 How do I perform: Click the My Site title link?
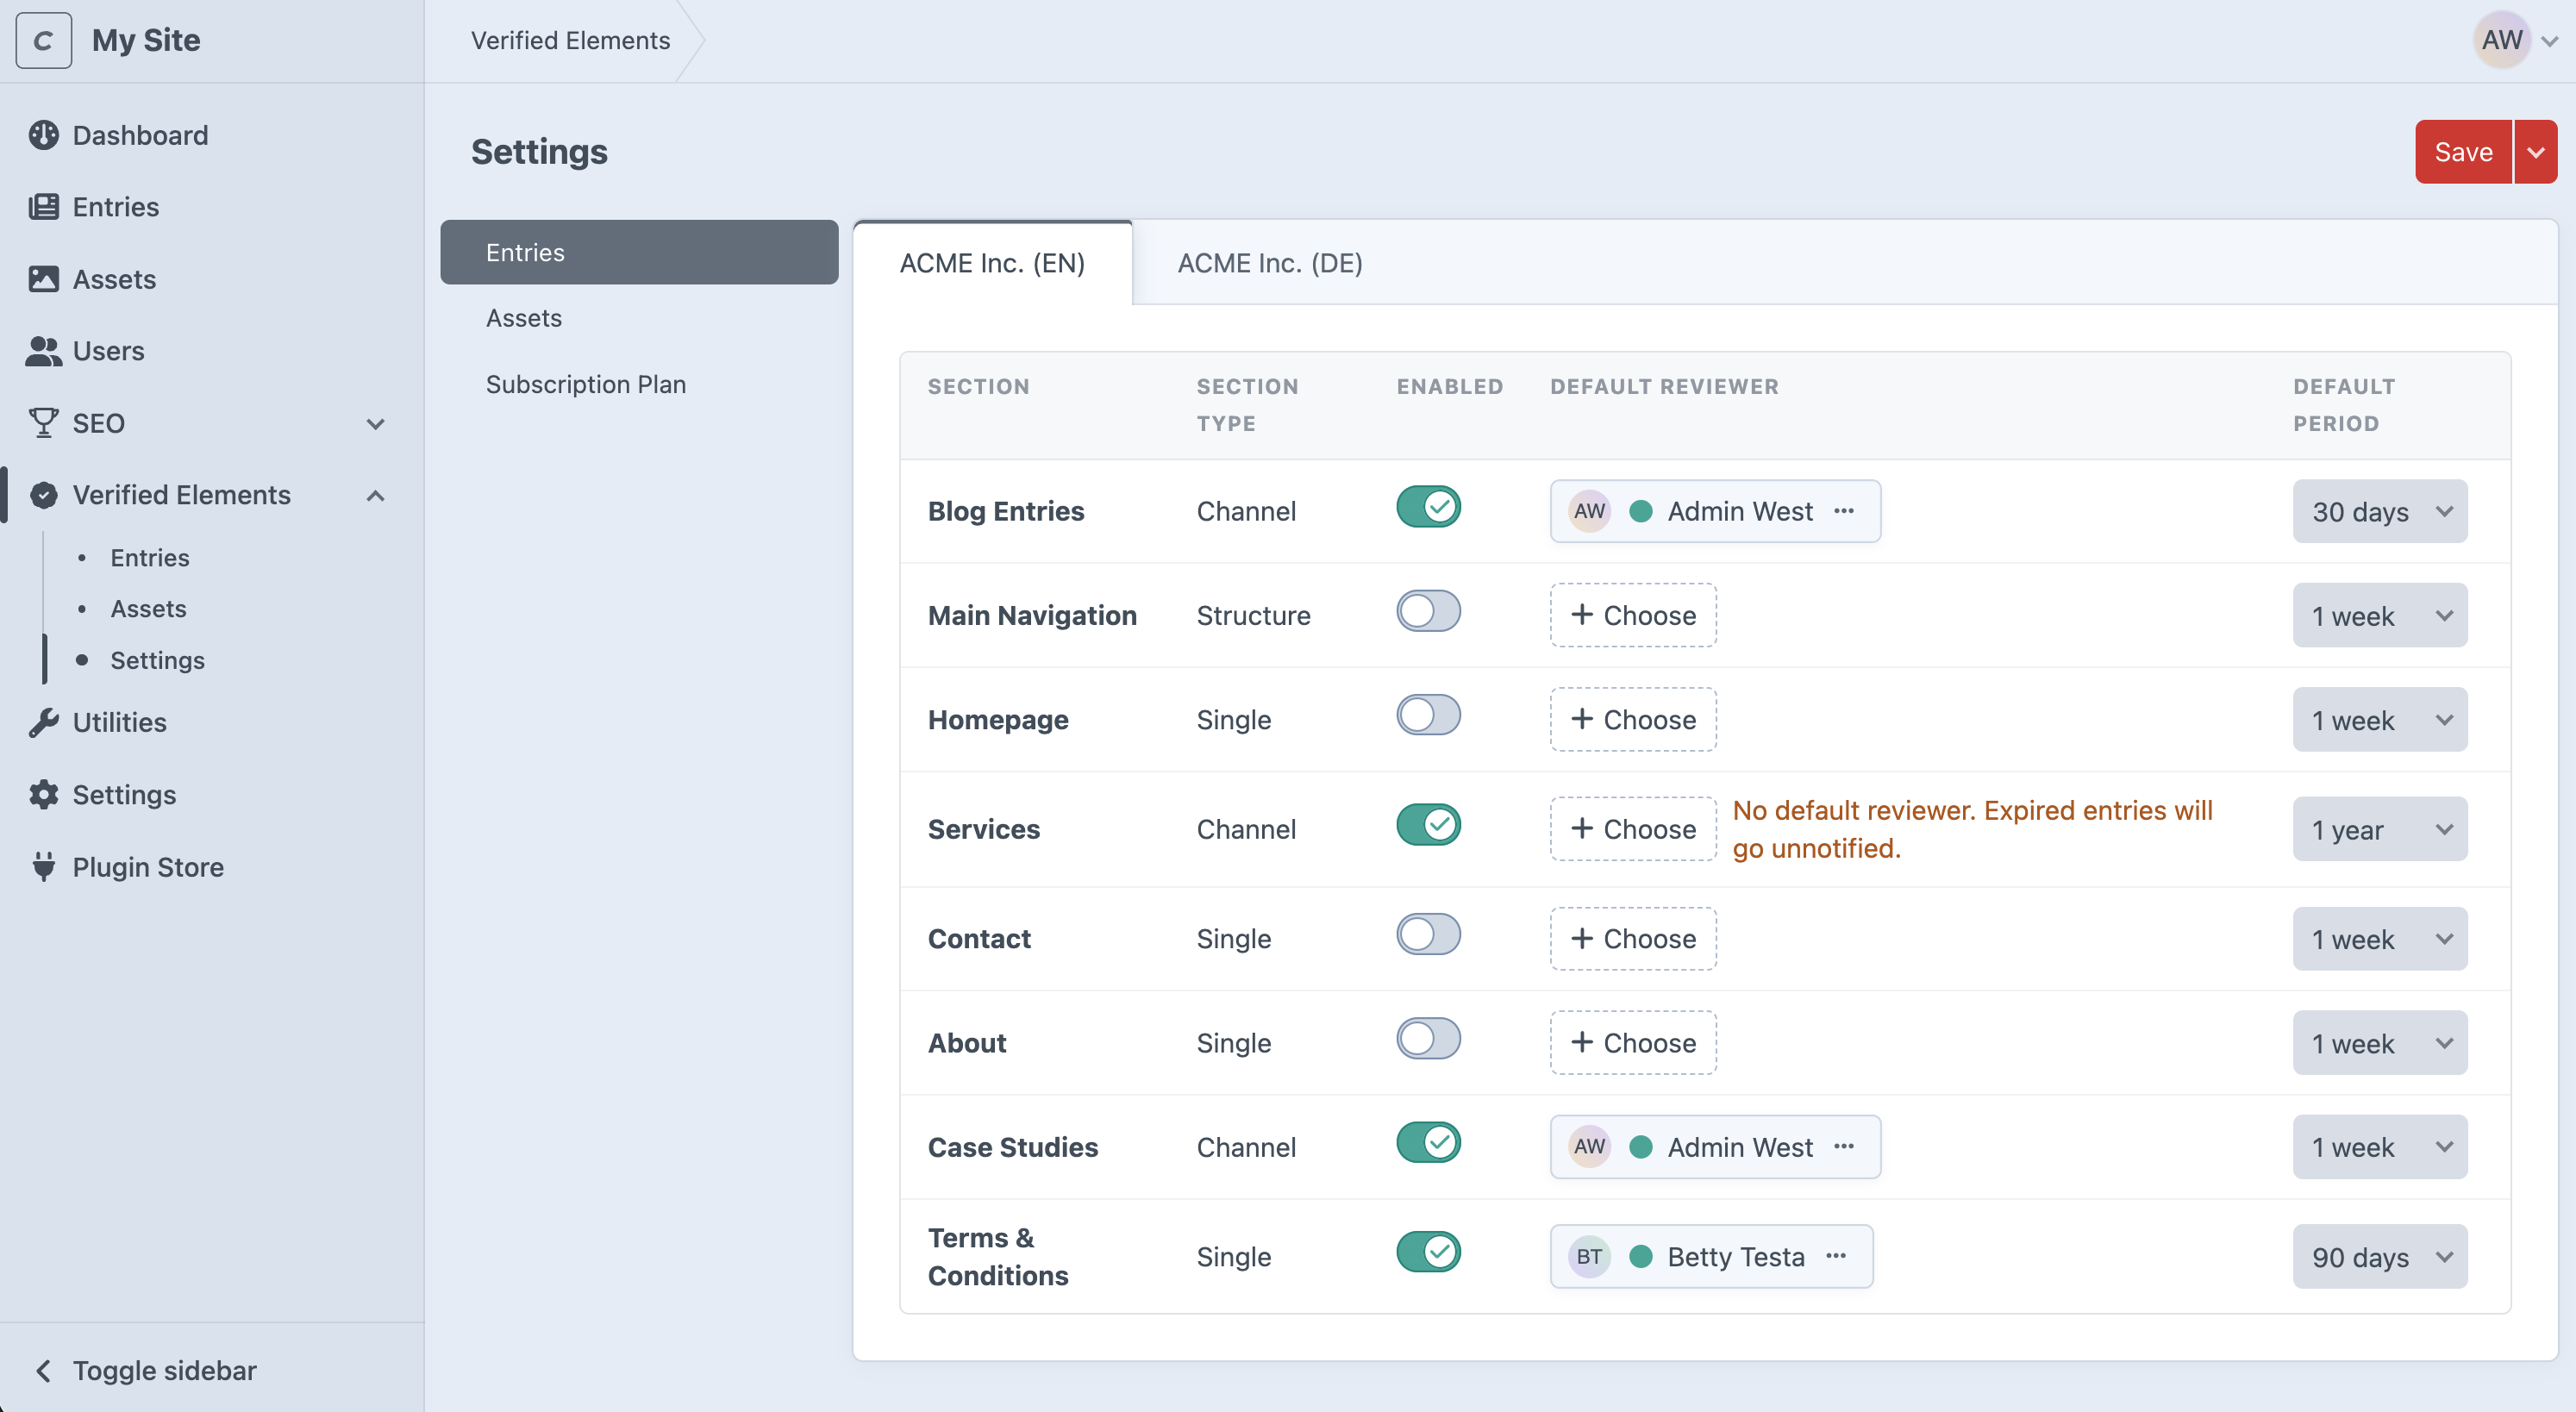point(146,40)
